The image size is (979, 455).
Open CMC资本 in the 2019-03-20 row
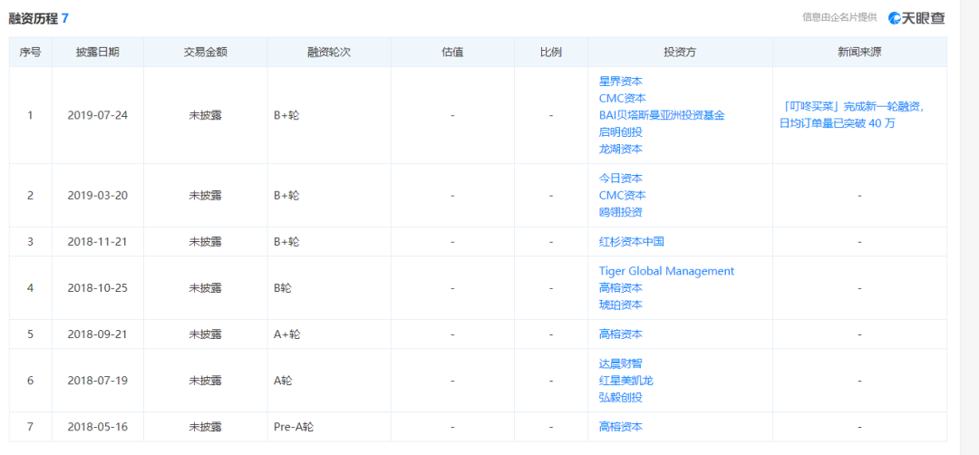coord(623,196)
